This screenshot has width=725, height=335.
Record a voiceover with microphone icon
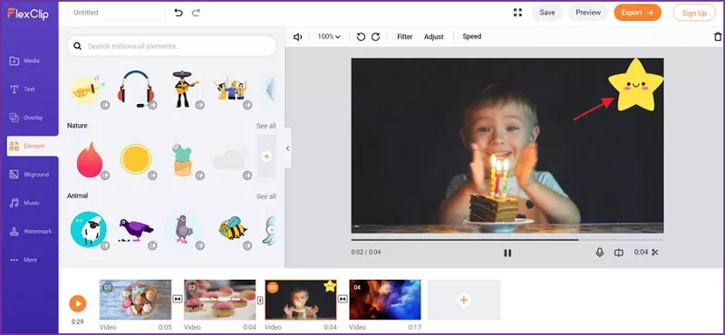click(x=600, y=253)
